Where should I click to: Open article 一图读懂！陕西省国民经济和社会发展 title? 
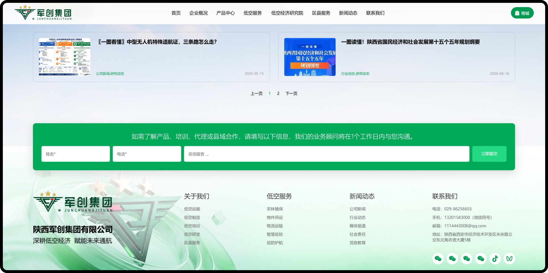[x=411, y=42]
